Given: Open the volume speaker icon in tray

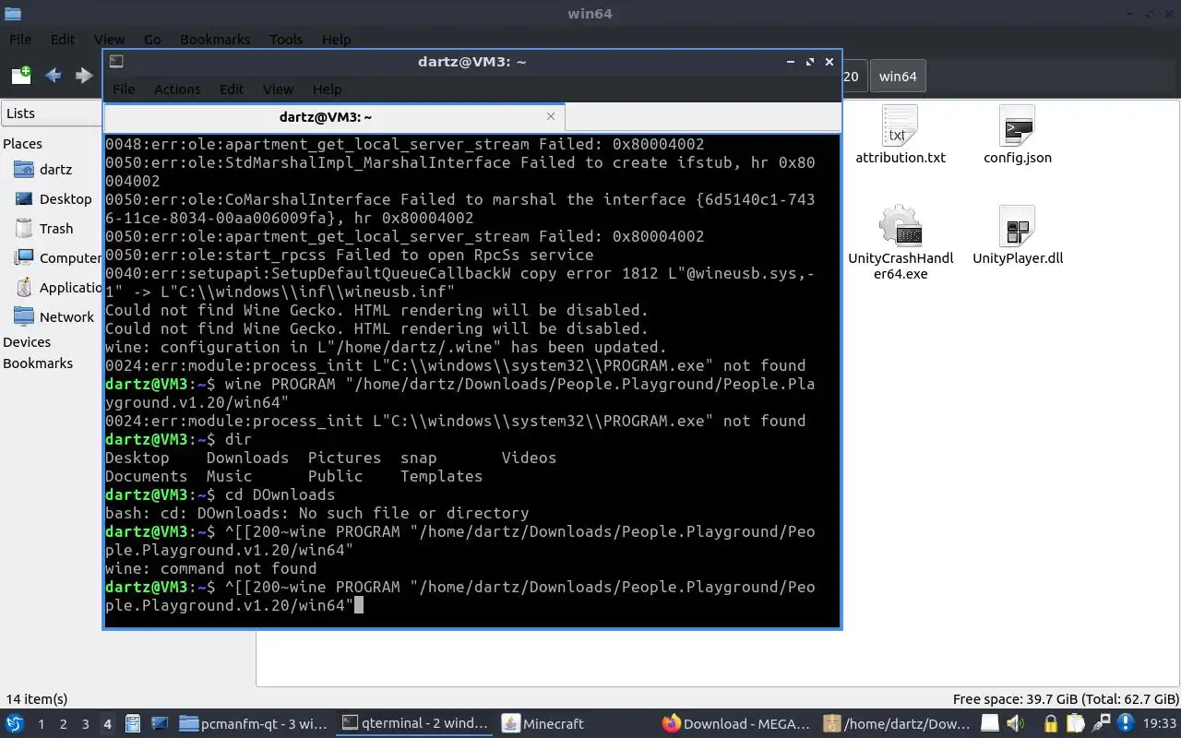Looking at the screenshot, I should point(1015,724).
